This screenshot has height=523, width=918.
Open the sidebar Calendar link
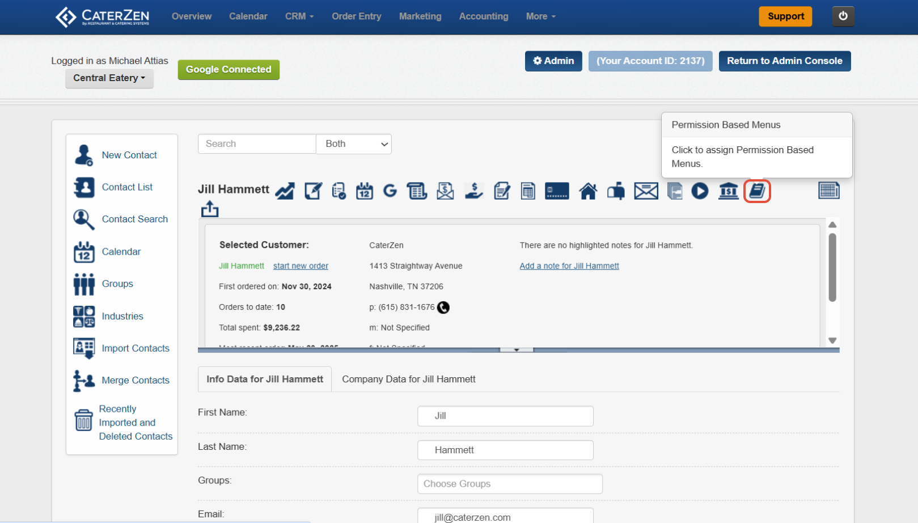121,251
